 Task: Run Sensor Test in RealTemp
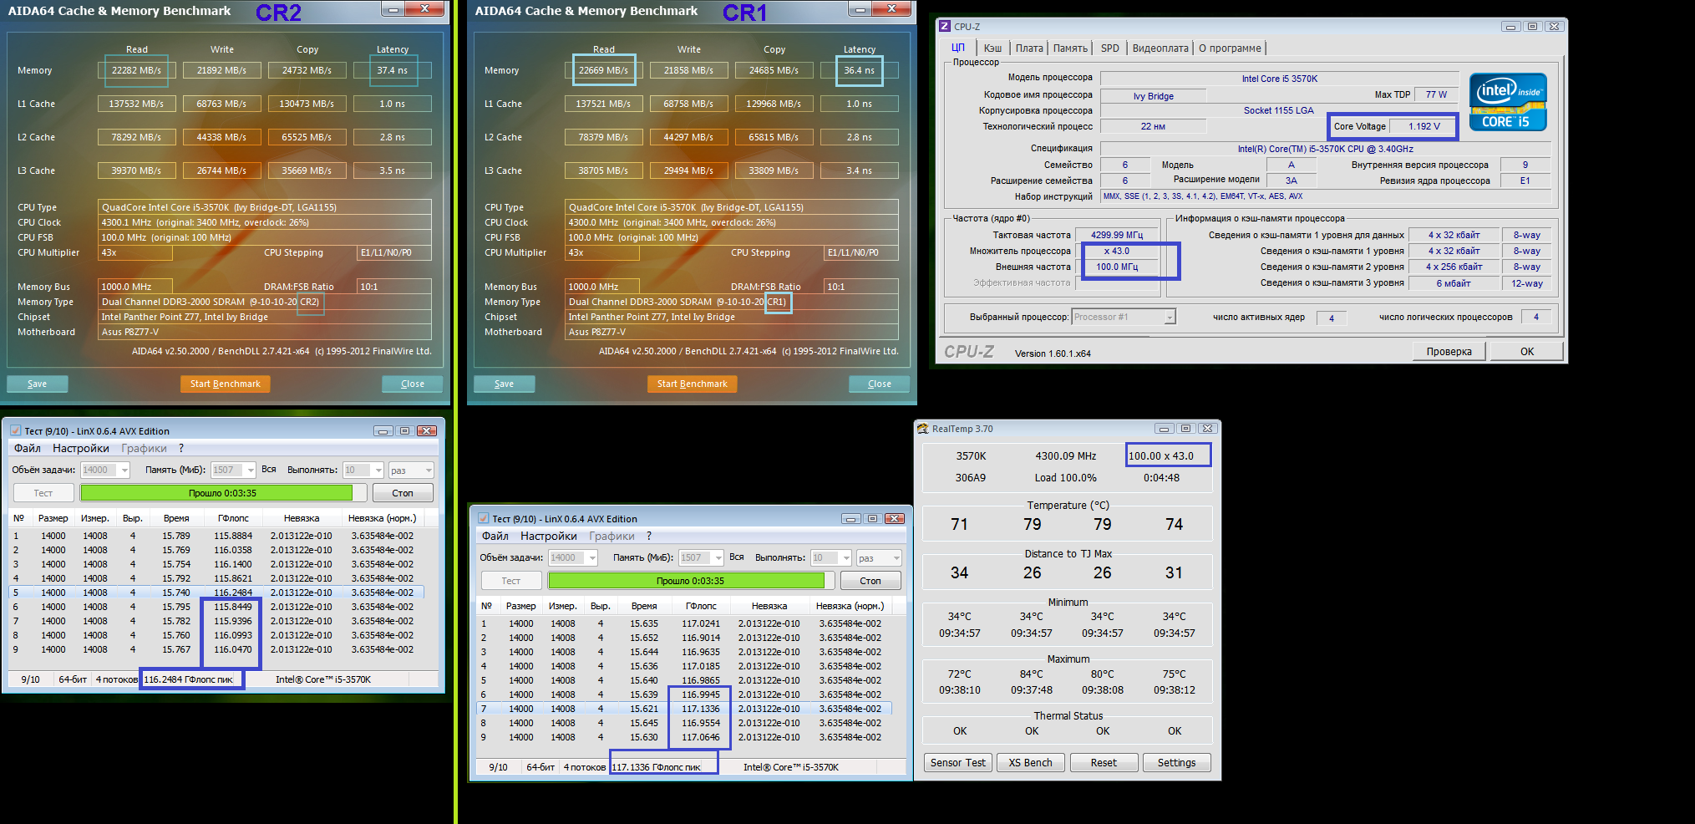958,763
